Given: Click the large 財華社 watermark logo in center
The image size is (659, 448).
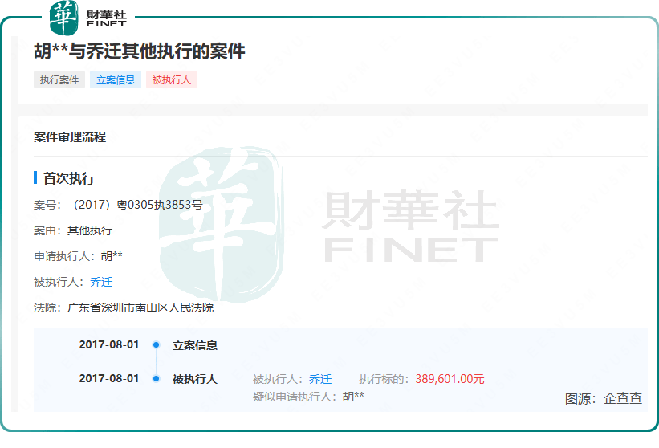Looking at the screenshot, I should tap(329, 225).
